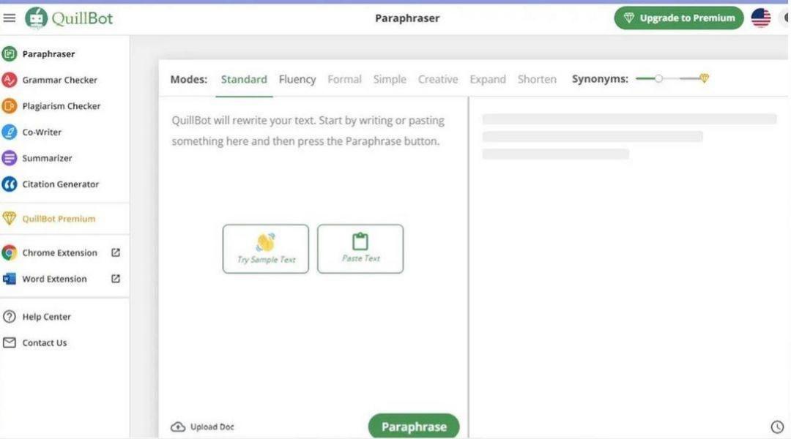Click the green Paraphrase button
The image size is (791, 439).
click(414, 427)
